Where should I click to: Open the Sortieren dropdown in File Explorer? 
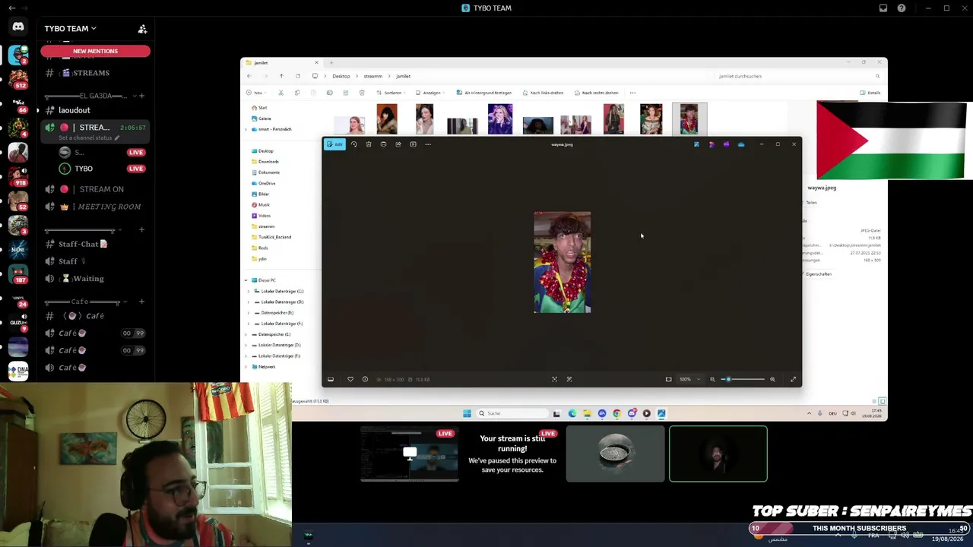pos(392,93)
